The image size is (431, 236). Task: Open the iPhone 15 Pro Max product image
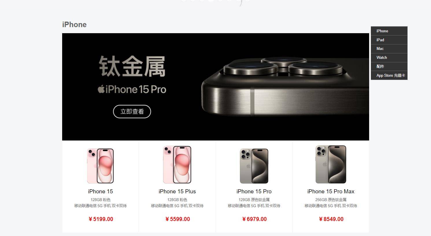[x=331, y=164]
